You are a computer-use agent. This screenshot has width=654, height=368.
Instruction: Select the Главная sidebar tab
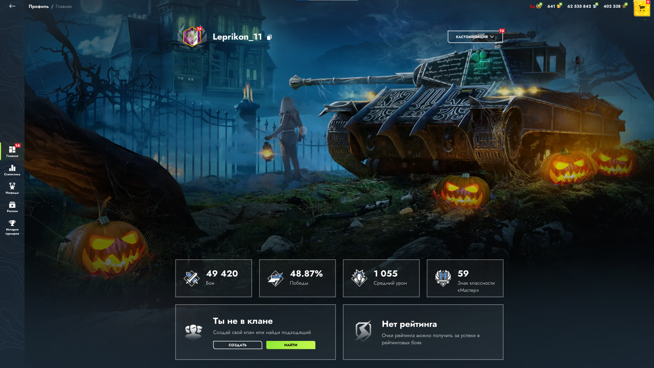point(12,151)
